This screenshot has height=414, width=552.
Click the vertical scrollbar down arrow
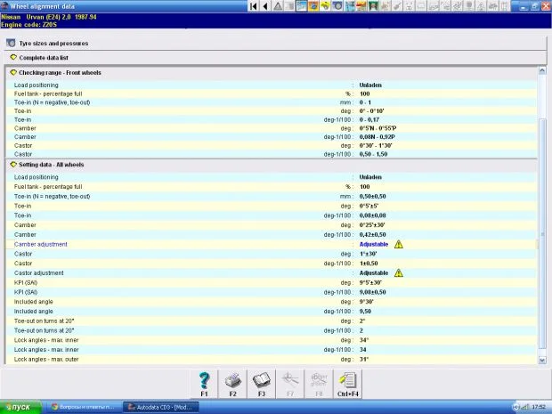click(544, 361)
